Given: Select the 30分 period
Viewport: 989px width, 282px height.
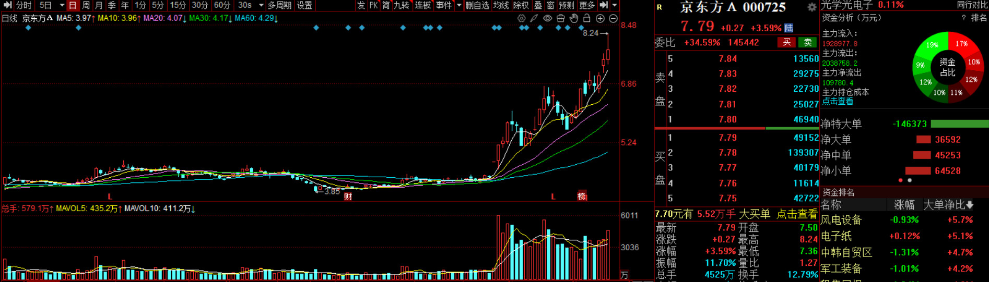Looking at the screenshot, I should 199,5.
